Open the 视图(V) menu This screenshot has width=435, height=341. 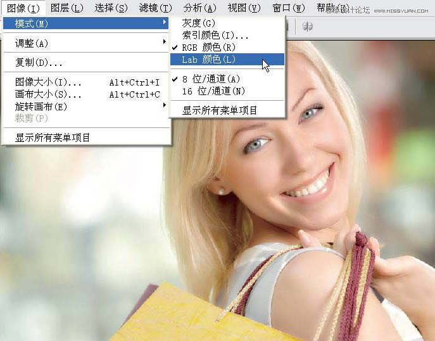click(244, 8)
